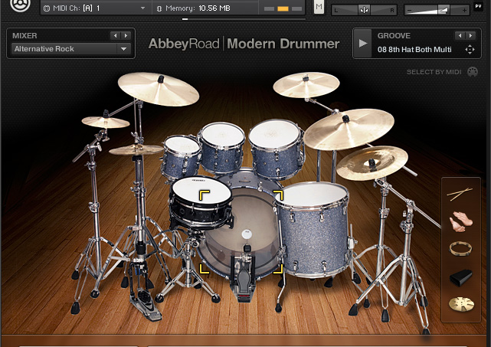Viewport: 491px width, 347px height.
Task: Select the drumsticks percussion icon
Action: click(x=459, y=194)
